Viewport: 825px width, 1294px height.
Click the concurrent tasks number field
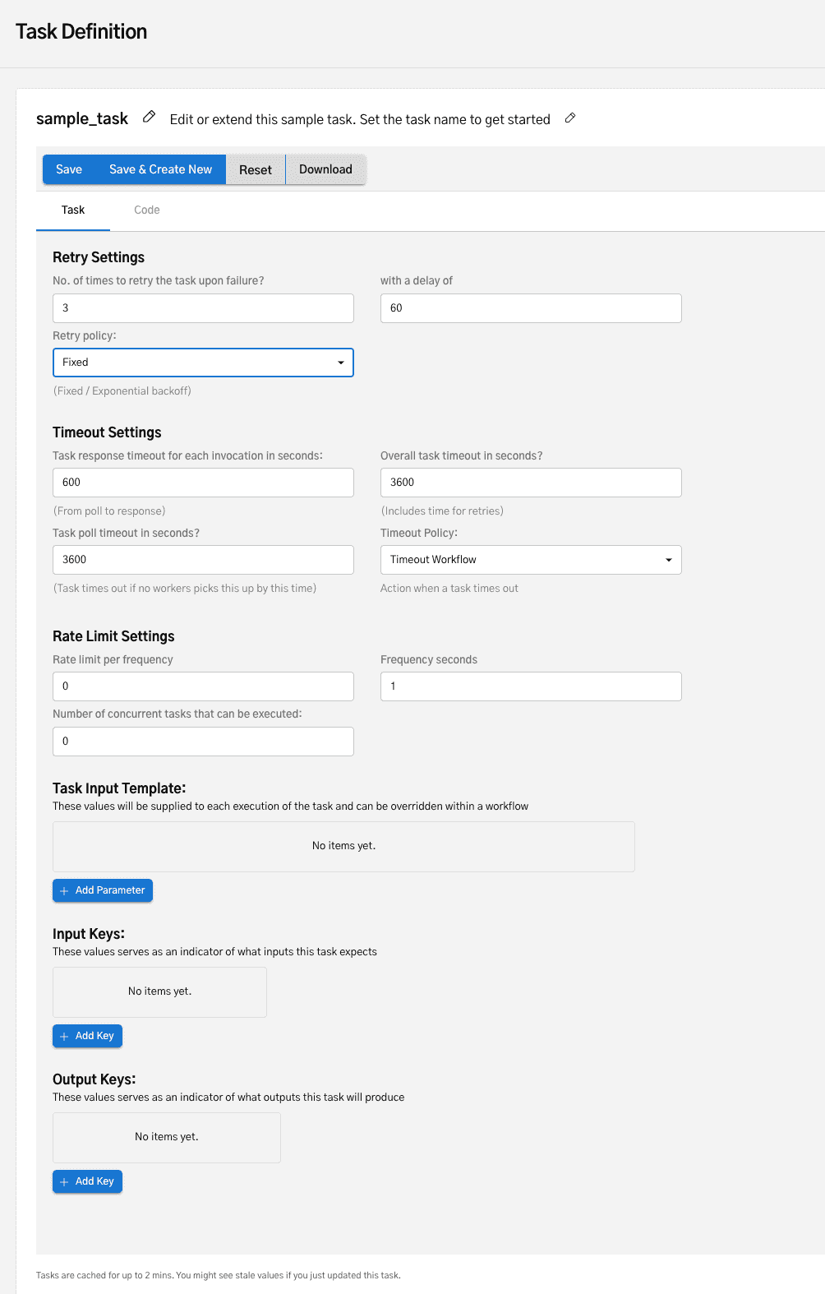click(203, 742)
